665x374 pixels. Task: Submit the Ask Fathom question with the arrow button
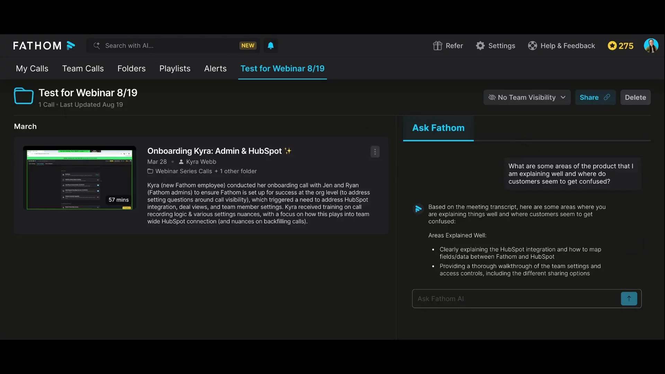tap(629, 299)
